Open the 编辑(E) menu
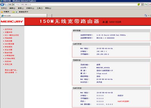Image resolution: width=151 pixels, height=108 pixels. tap(12, 8)
